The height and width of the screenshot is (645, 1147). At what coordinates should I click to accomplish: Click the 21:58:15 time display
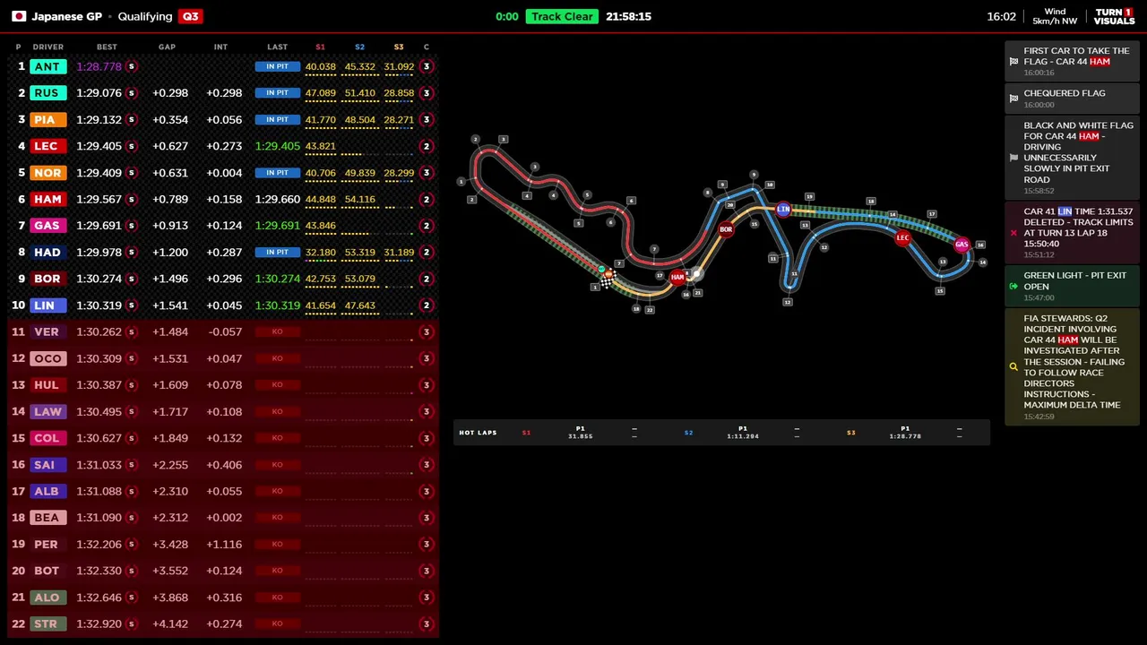tap(627, 16)
